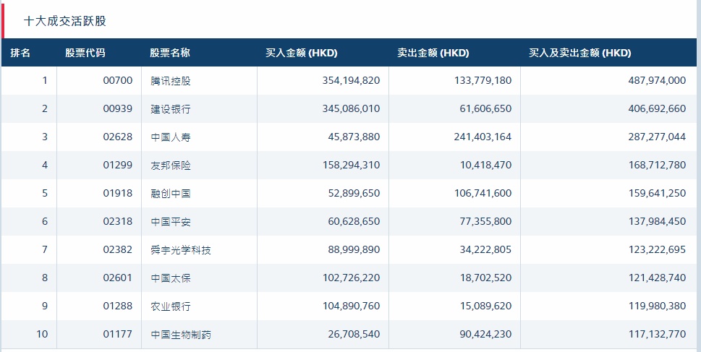The image size is (701, 352).
Task: Select stock code 01918
Action: pyautogui.click(x=118, y=193)
